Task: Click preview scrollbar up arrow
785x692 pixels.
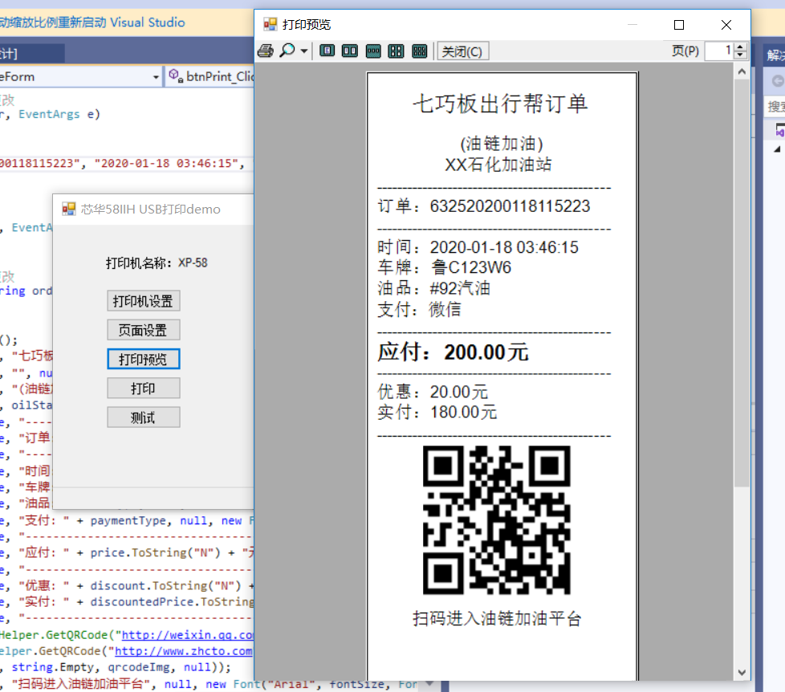Action: [x=742, y=71]
